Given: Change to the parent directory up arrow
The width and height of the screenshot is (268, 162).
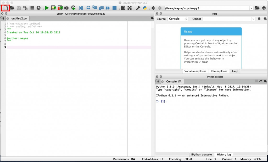Looking at the screenshot, I should coord(264,8).
